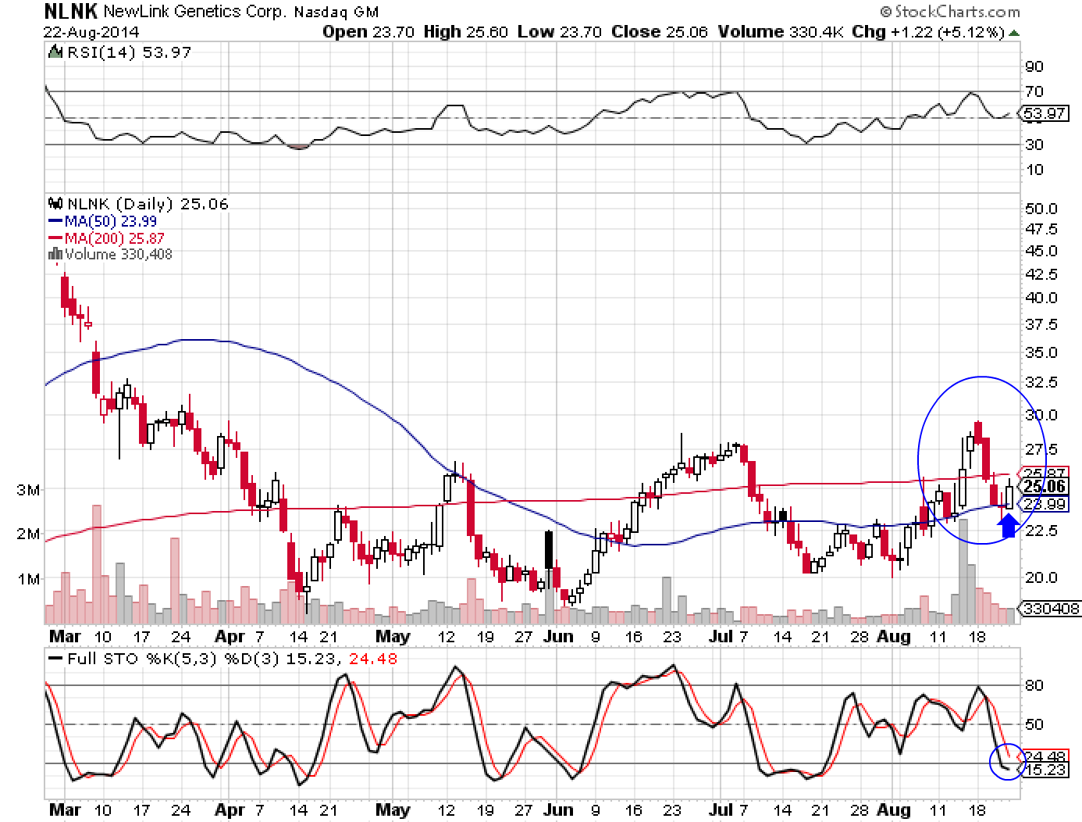Click the Aug label on price chart date axis
The image size is (1082, 822).
pyautogui.click(x=894, y=636)
